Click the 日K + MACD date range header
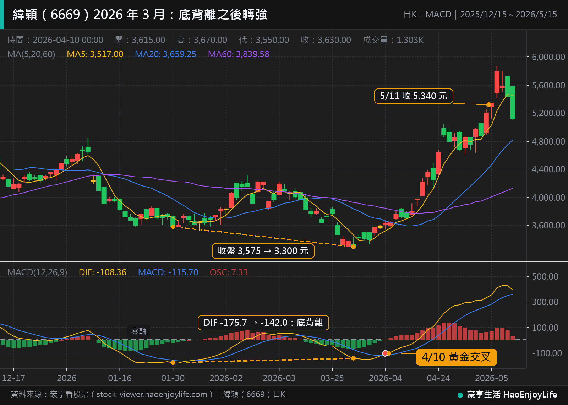The width and height of the screenshot is (568, 405). point(480,15)
